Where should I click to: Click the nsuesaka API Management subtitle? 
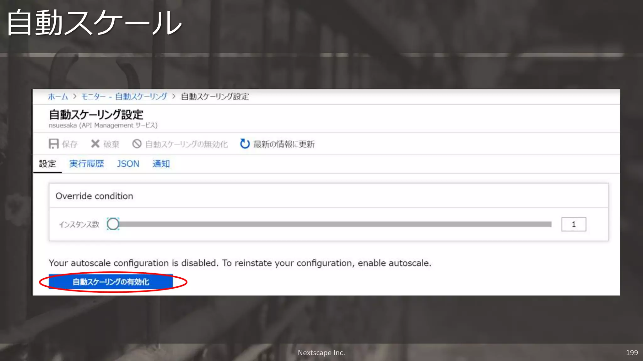103,125
